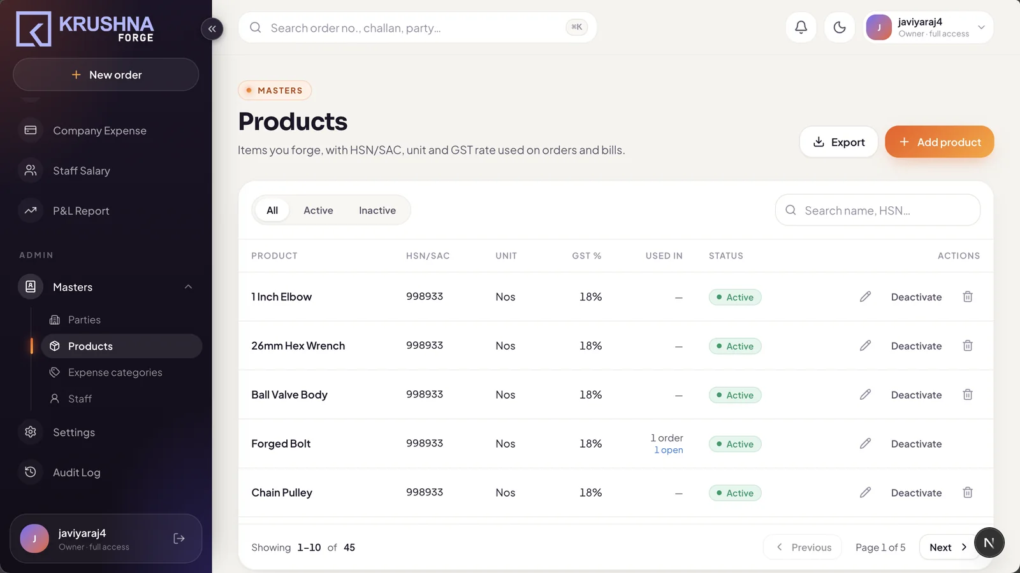Log out using the sidebar exit icon

click(179, 539)
